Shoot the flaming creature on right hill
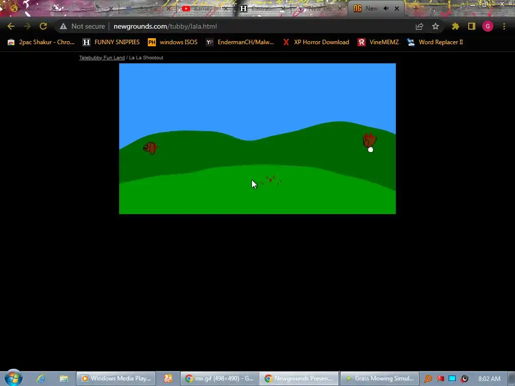The width and height of the screenshot is (515, 386). 370,140
